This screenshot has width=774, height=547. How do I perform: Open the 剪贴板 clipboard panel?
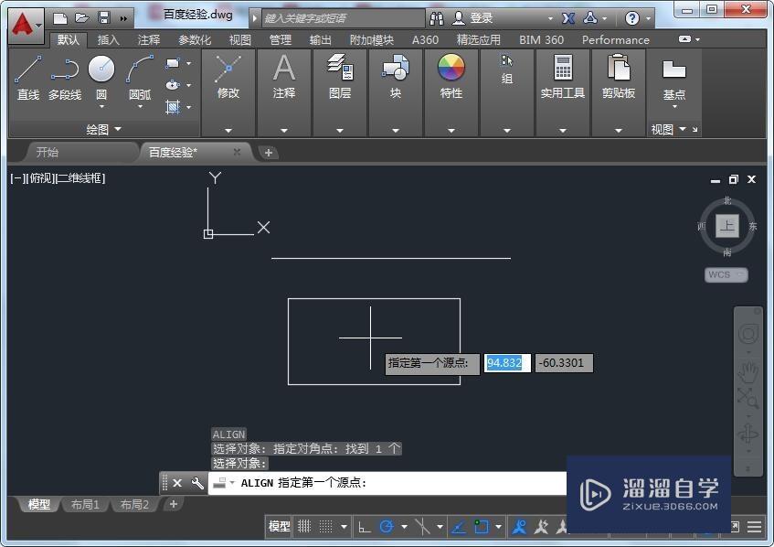[619, 78]
